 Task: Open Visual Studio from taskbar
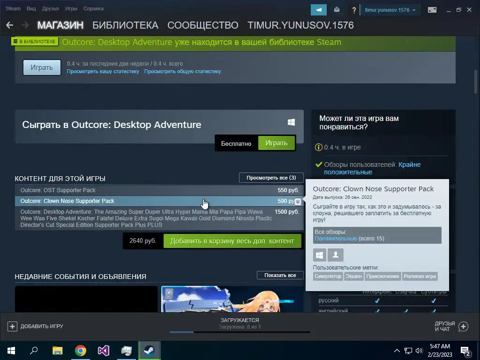coord(104,351)
